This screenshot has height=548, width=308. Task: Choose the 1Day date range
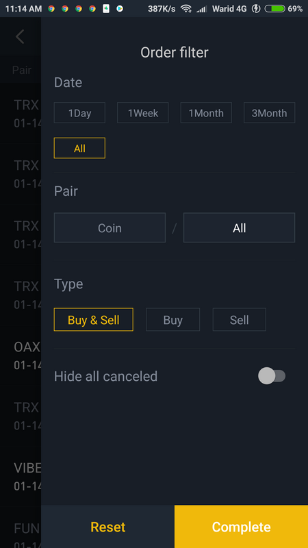[x=79, y=112]
